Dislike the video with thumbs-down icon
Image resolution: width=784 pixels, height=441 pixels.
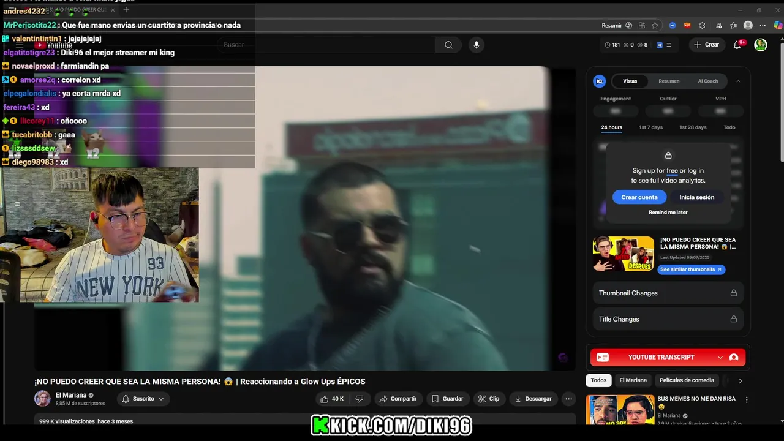pyautogui.click(x=360, y=399)
